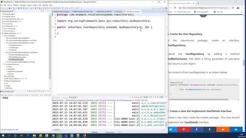Share page on LinkedIn

(x=236, y=130)
